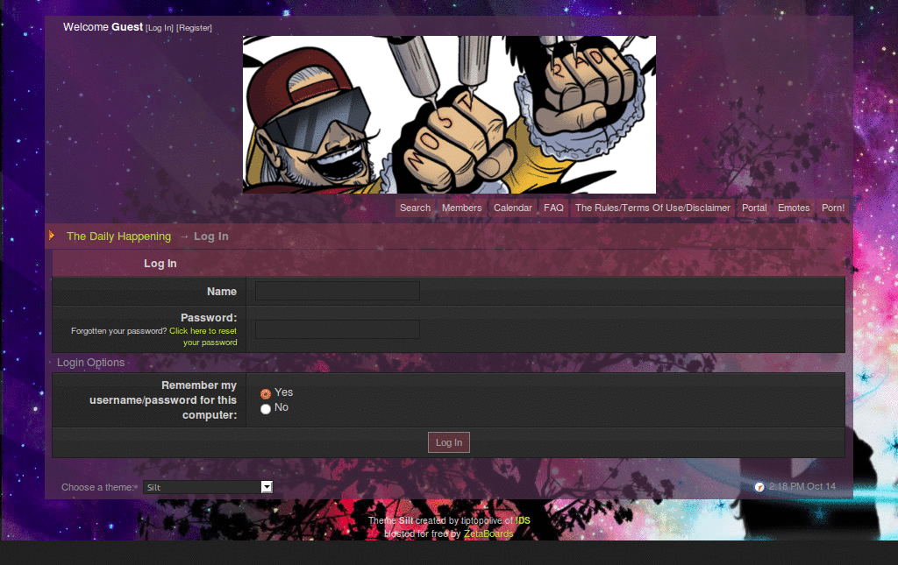This screenshot has width=898, height=565.
Task: Select No for remember login option
Action: click(265, 408)
